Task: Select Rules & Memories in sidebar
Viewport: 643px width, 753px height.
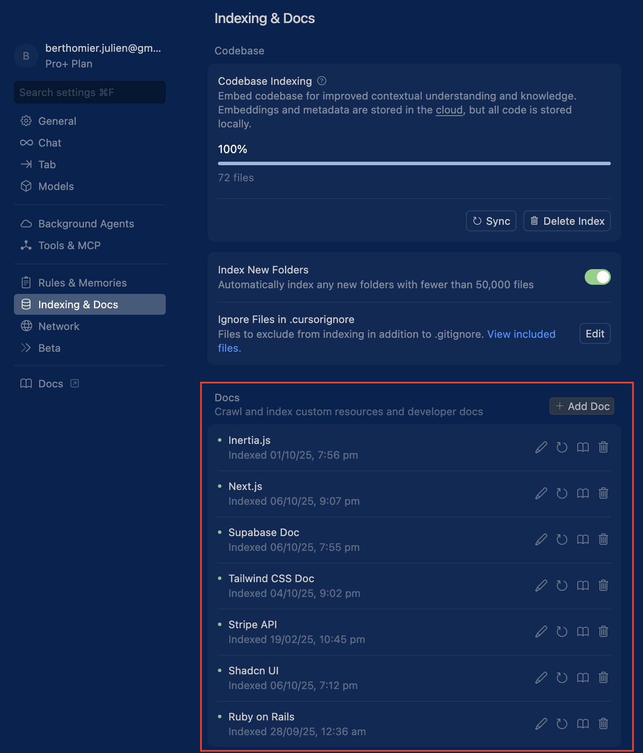Action: point(82,283)
